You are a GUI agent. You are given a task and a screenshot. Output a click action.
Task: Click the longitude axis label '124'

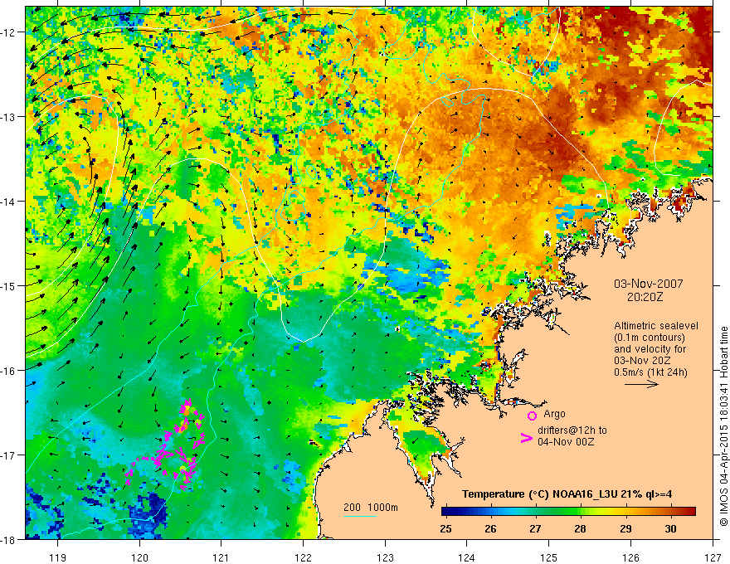click(466, 557)
